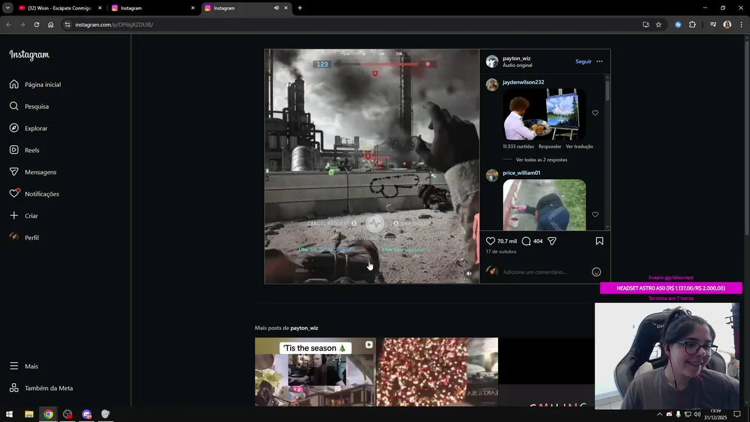
Task: Open 'Tis the season post thumbnail
Action: (x=315, y=372)
